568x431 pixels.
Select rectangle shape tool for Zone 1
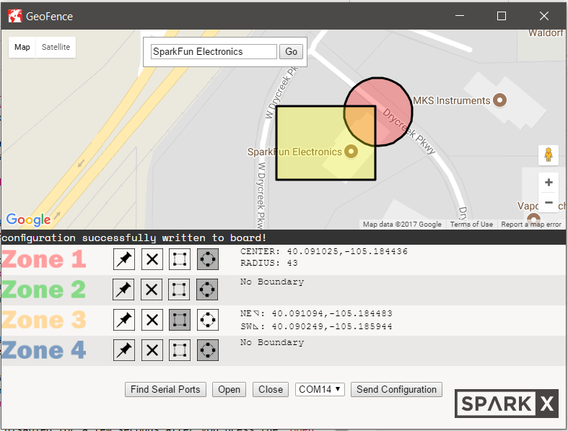click(180, 259)
